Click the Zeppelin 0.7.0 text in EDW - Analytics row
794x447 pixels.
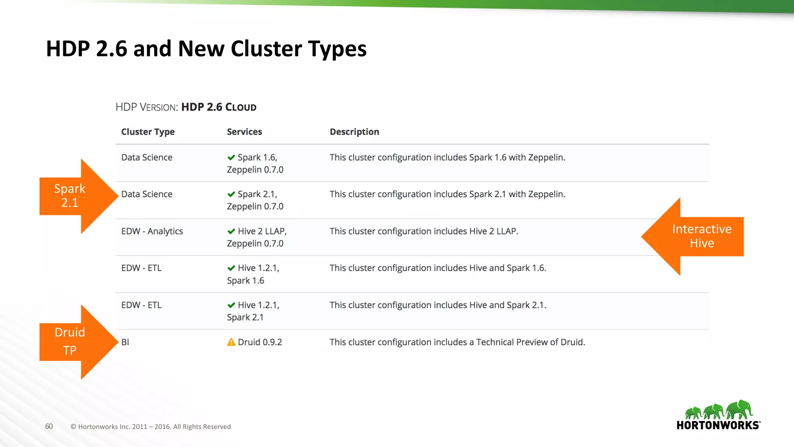(x=255, y=244)
